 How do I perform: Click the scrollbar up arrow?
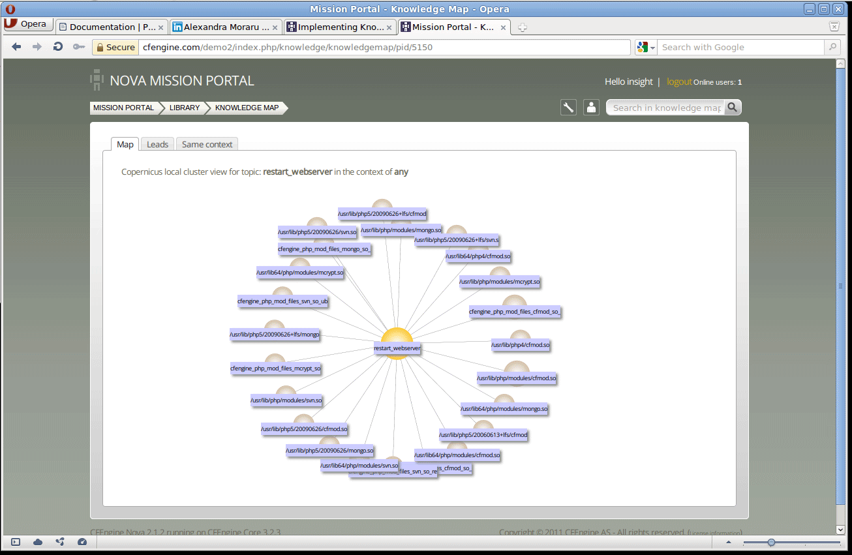point(841,63)
